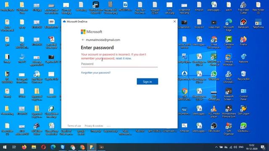269x151 pixels.
Task: Select the Recycle Bin icon
Action: click(243, 75)
